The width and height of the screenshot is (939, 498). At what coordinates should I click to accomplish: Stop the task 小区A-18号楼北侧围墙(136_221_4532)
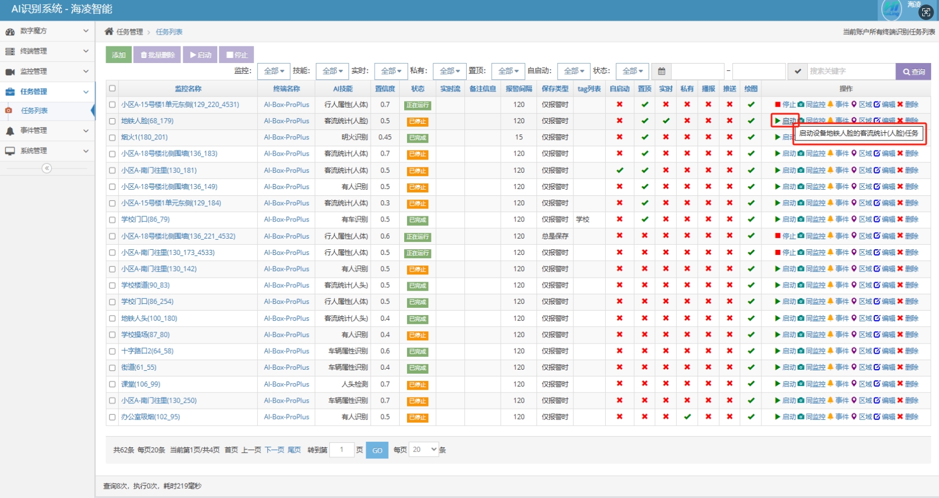coord(785,236)
